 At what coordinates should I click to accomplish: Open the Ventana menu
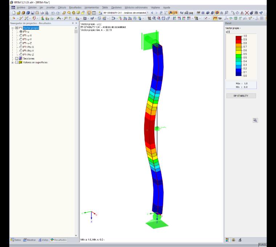point(155,7)
